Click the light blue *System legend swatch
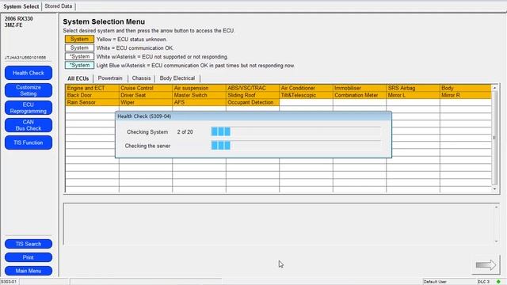The width and height of the screenshot is (507, 285). tap(79, 65)
